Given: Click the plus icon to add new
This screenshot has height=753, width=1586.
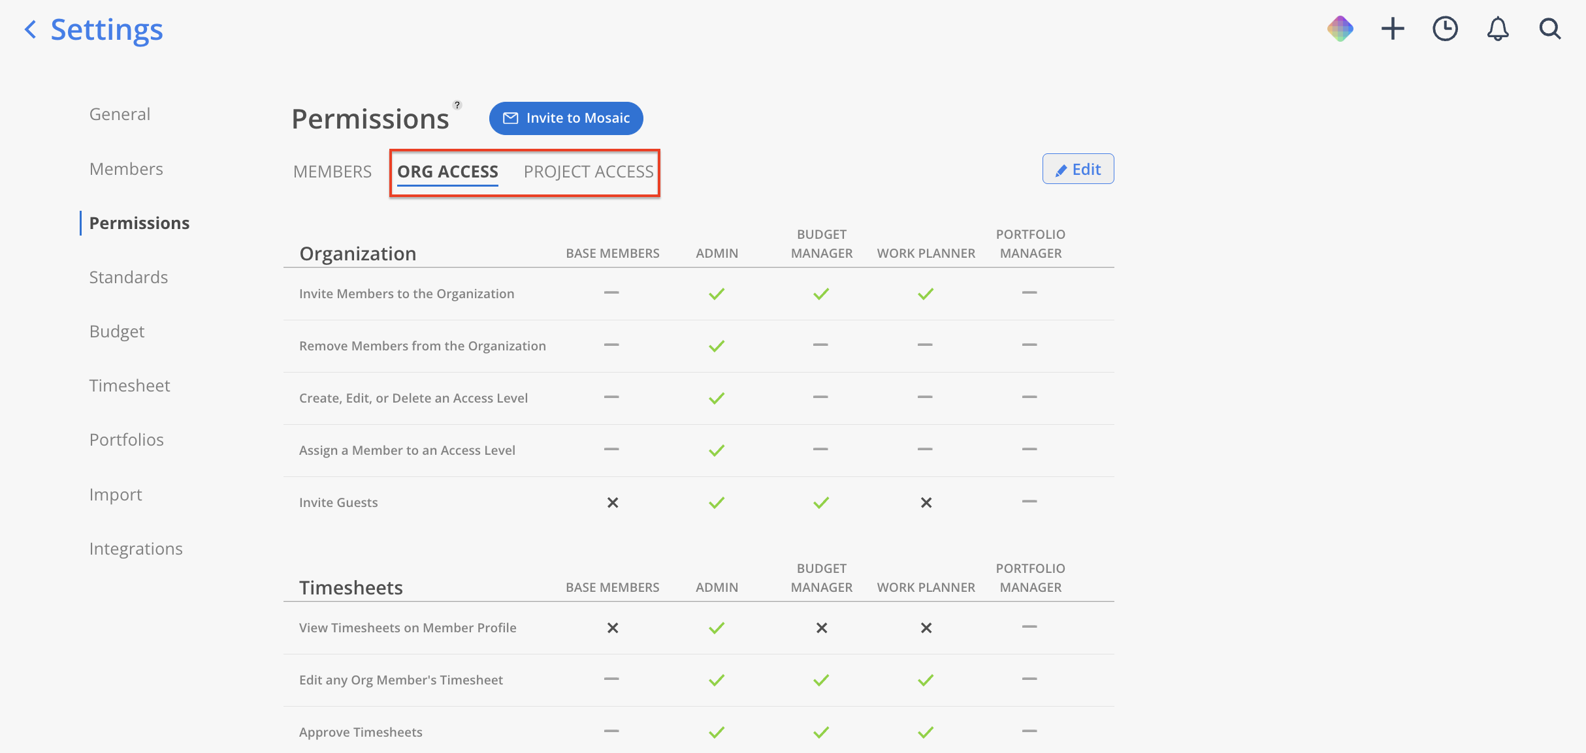Looking at the screenshot, I should pyautogui.click(x=1393, y=29).
